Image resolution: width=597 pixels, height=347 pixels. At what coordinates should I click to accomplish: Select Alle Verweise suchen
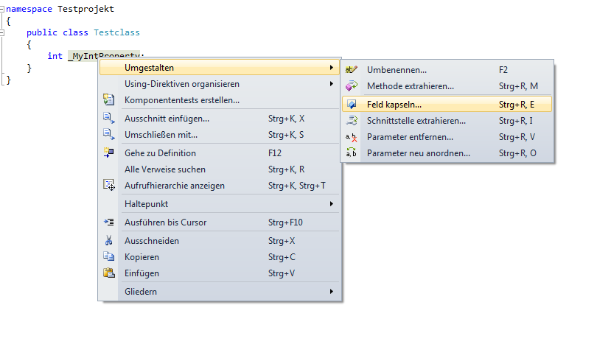tap(165, 169)
